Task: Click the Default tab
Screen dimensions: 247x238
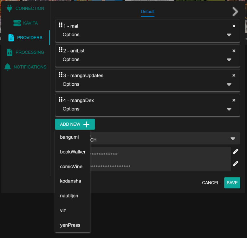Action: click(x=148, y=11)
